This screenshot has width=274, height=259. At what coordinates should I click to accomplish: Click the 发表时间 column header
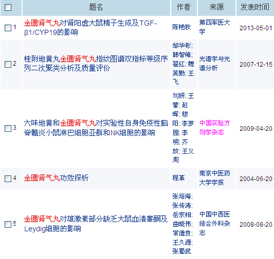click(x=255, y=7)
